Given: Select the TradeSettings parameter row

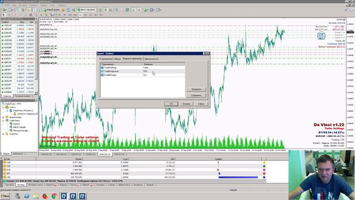Looking at the screenshot, I should [x=143, y=68].
